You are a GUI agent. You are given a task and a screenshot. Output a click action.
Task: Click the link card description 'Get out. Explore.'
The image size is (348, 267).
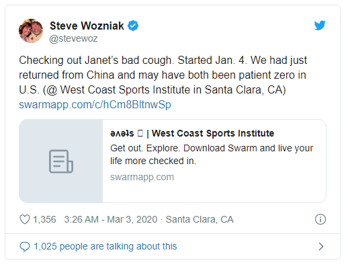[x=212, y=155]
